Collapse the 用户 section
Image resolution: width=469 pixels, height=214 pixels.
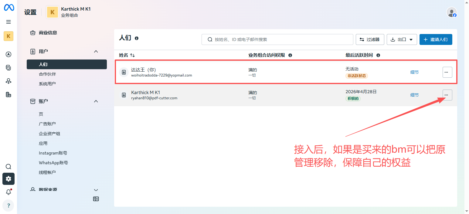(96, 52)
